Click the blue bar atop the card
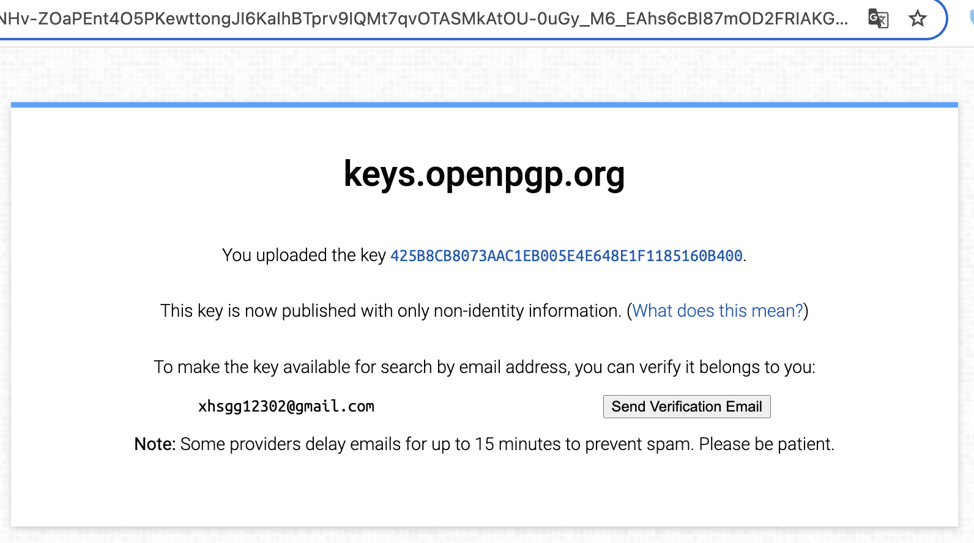The width and height of the screenshot is (974, 543). point(484,105)
